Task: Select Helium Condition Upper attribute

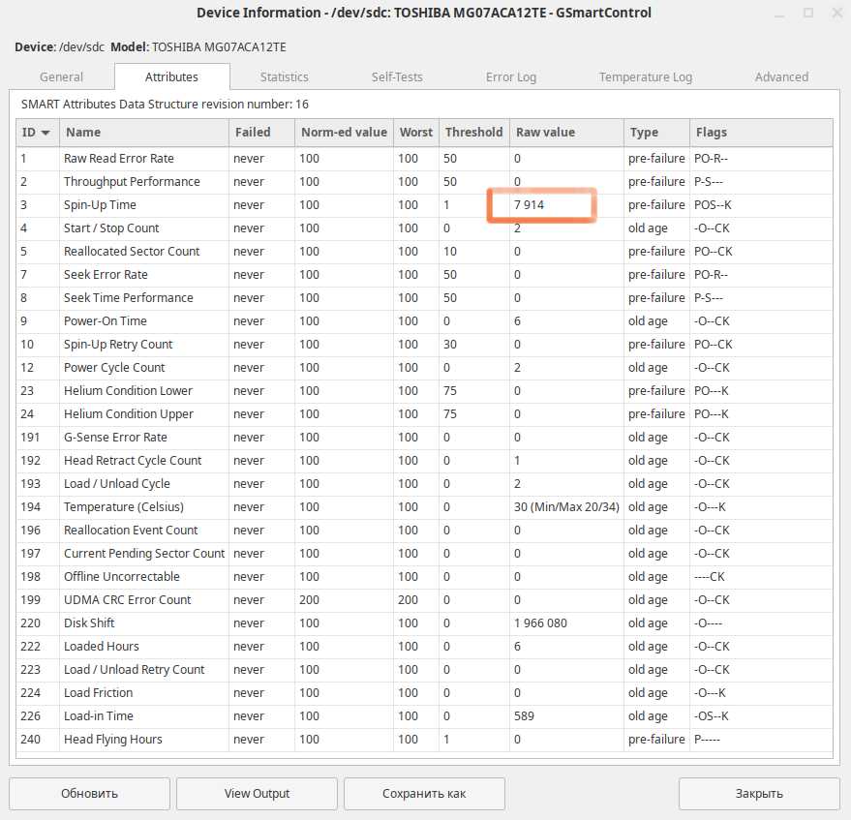Action: pos(424,414)
